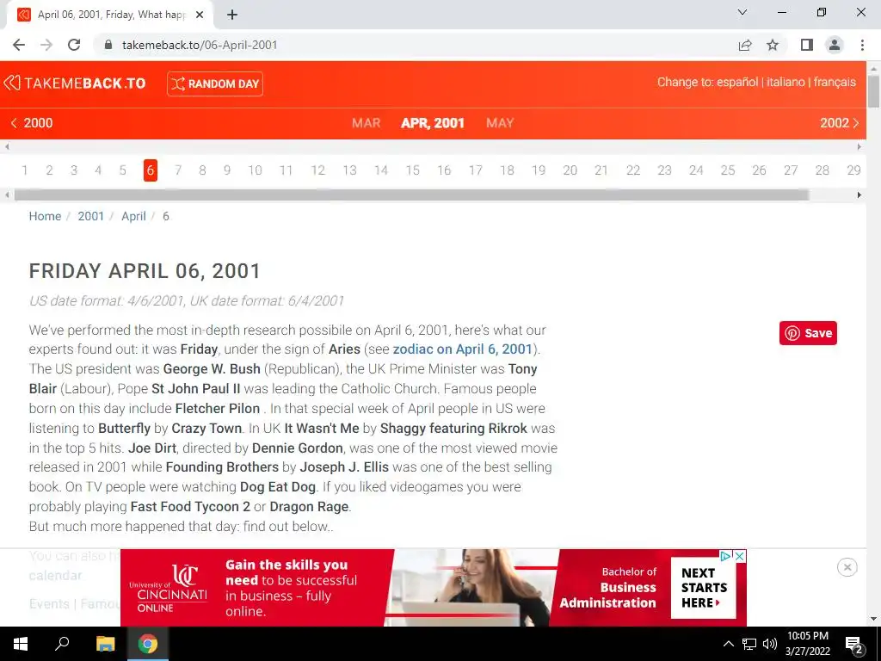Go to next year 2002
Screen dimensions: 881x661
840,123
